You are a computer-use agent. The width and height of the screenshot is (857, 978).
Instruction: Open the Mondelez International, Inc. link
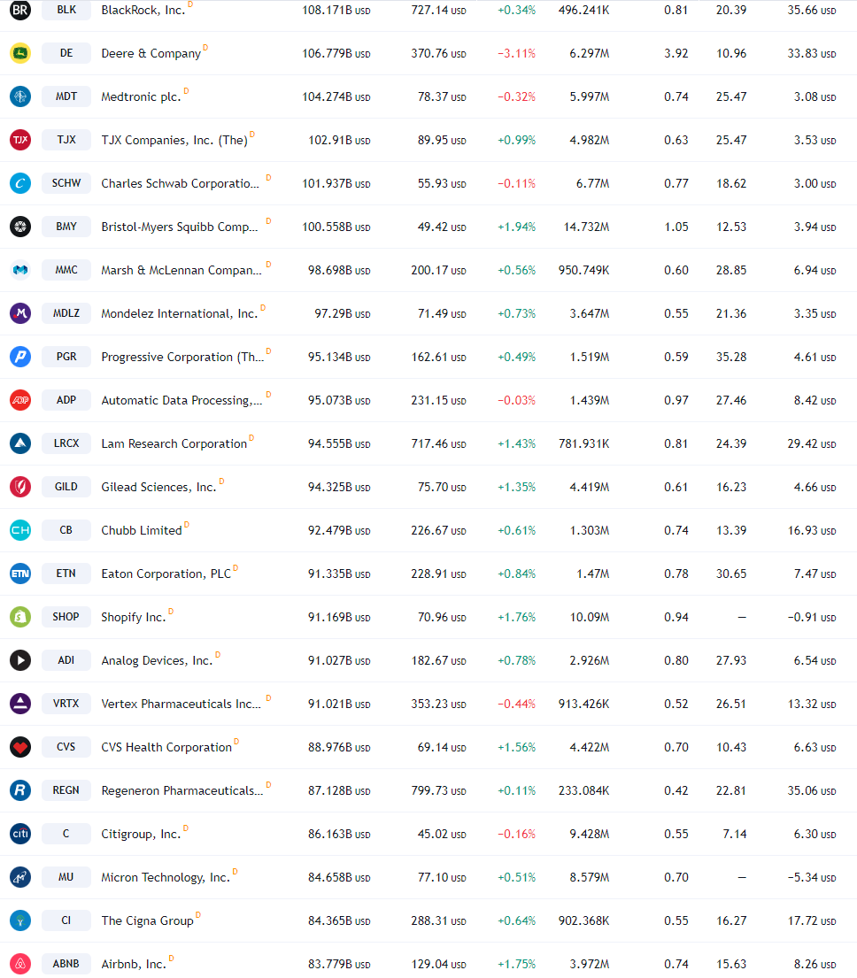[180, 313]
